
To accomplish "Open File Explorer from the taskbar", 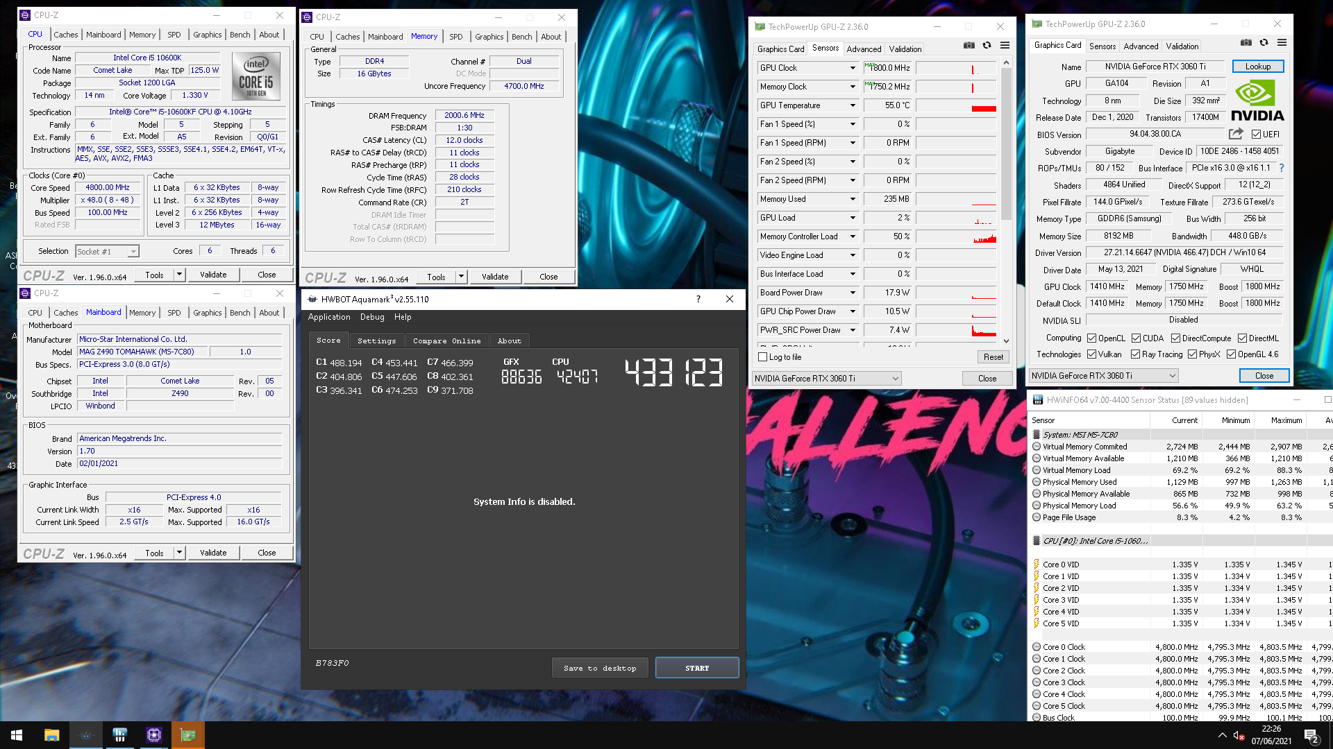I will [51, 735].
